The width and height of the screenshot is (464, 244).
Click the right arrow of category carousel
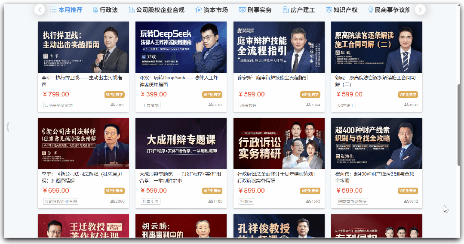tap(420, 10)
